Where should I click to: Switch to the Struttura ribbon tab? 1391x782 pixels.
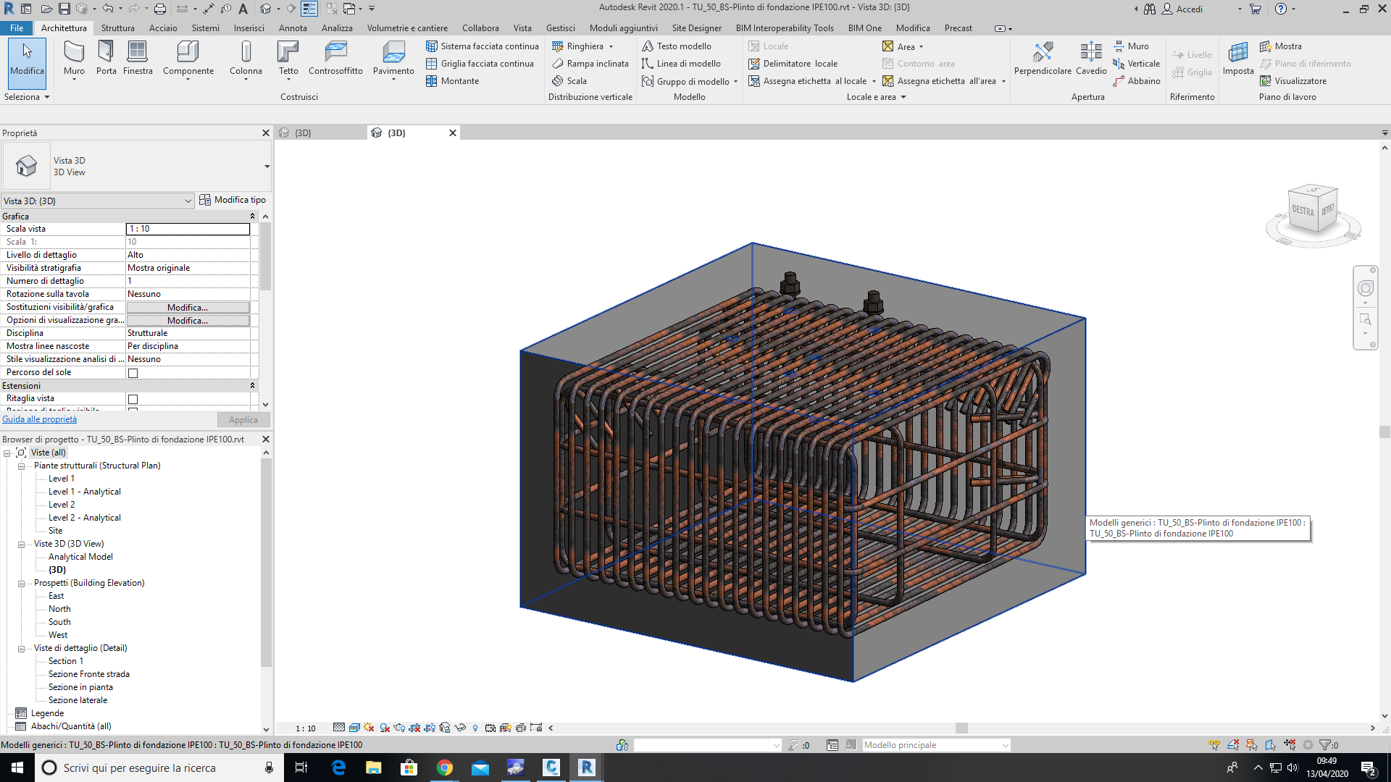coord(117,28)
